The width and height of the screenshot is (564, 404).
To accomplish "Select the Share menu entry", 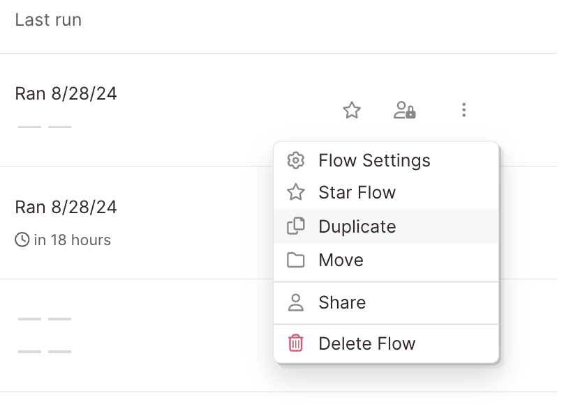I will pyautogui.click(x=342, y=303).
